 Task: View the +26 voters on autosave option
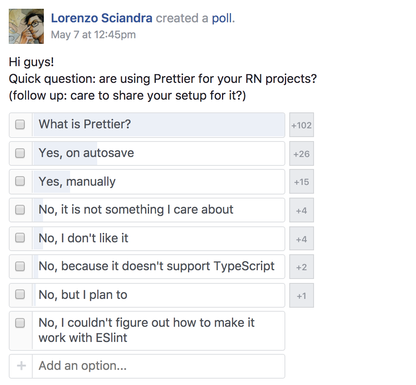[301, 153]
